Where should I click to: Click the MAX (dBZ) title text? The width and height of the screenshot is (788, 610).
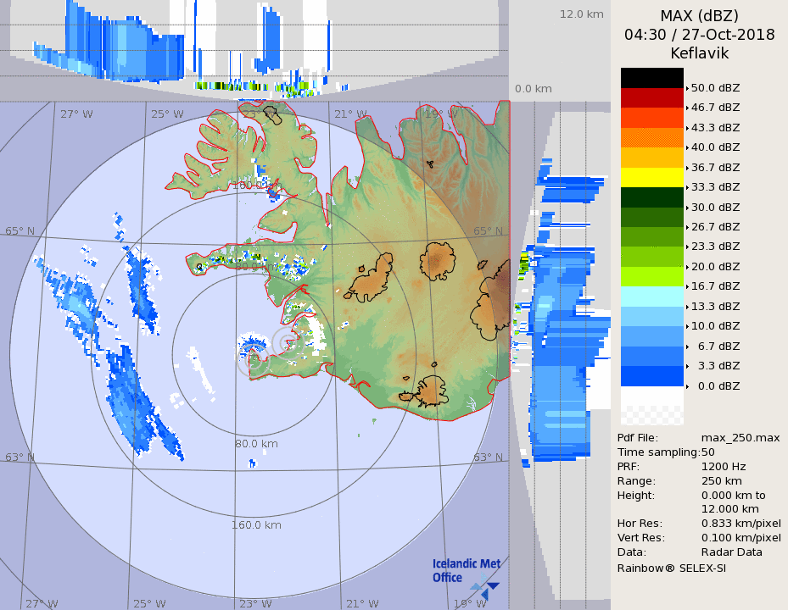coord(699,16)
